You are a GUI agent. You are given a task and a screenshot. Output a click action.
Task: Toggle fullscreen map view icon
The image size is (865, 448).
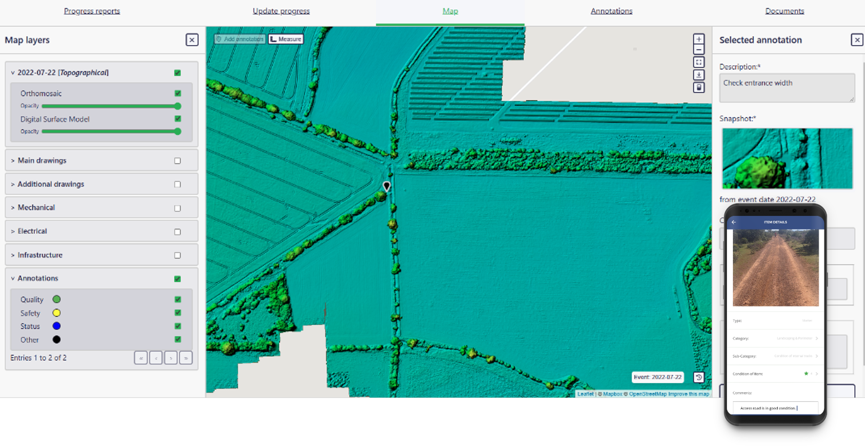[x=699, y=62]
